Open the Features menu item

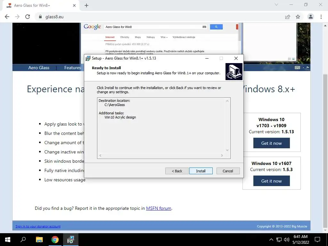72,68
